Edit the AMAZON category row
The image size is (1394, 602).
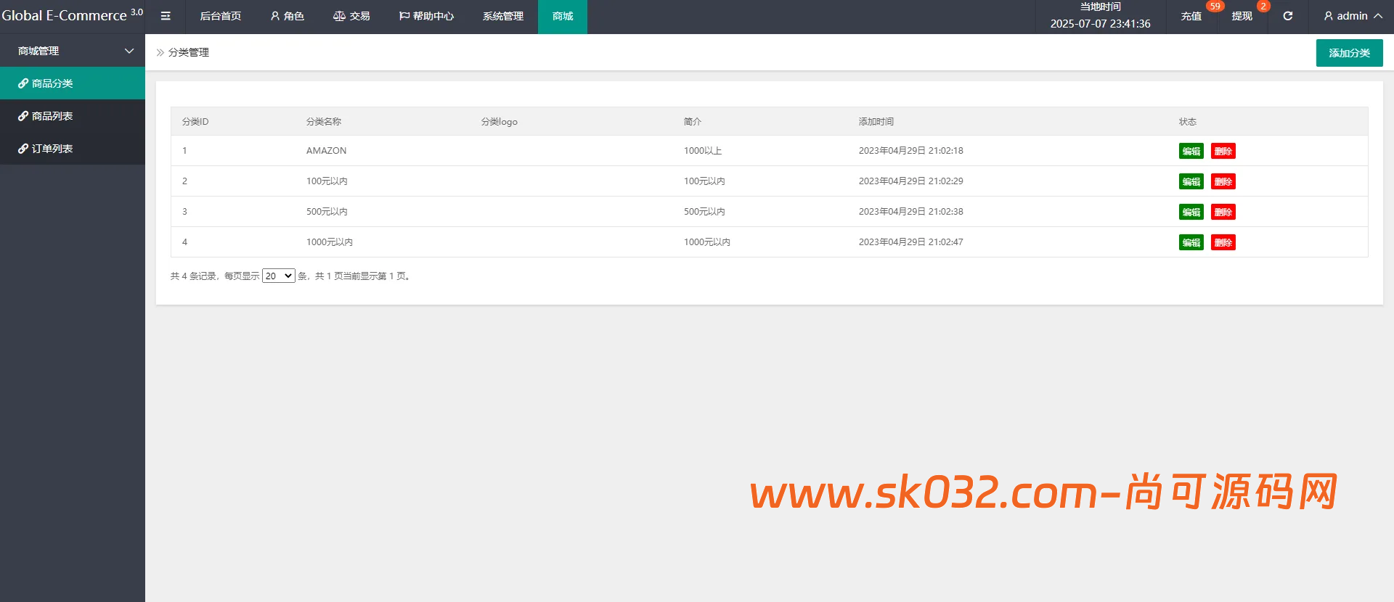point(1191,151)
